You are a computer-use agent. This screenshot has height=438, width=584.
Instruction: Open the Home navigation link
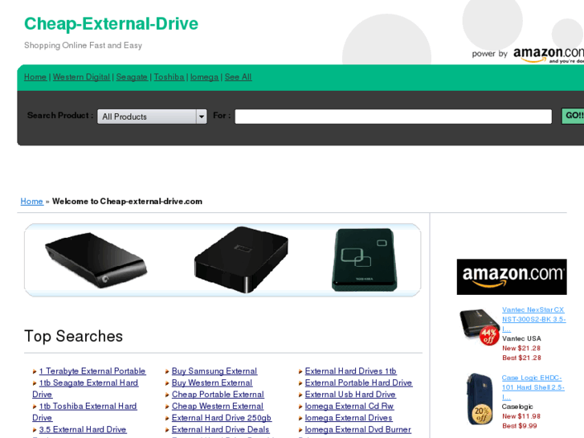click(35, 77)
